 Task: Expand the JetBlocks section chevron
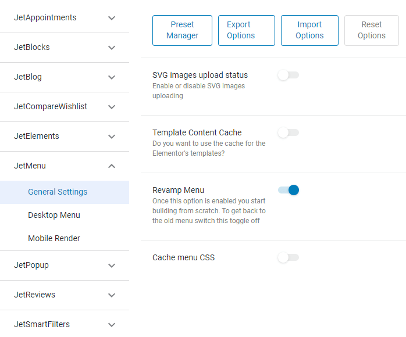[x=112, y=48]
